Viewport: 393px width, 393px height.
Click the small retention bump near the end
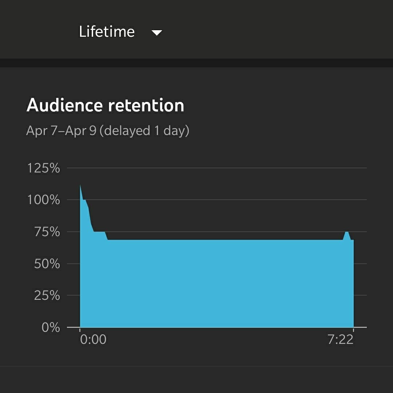[x=347, y=232]
